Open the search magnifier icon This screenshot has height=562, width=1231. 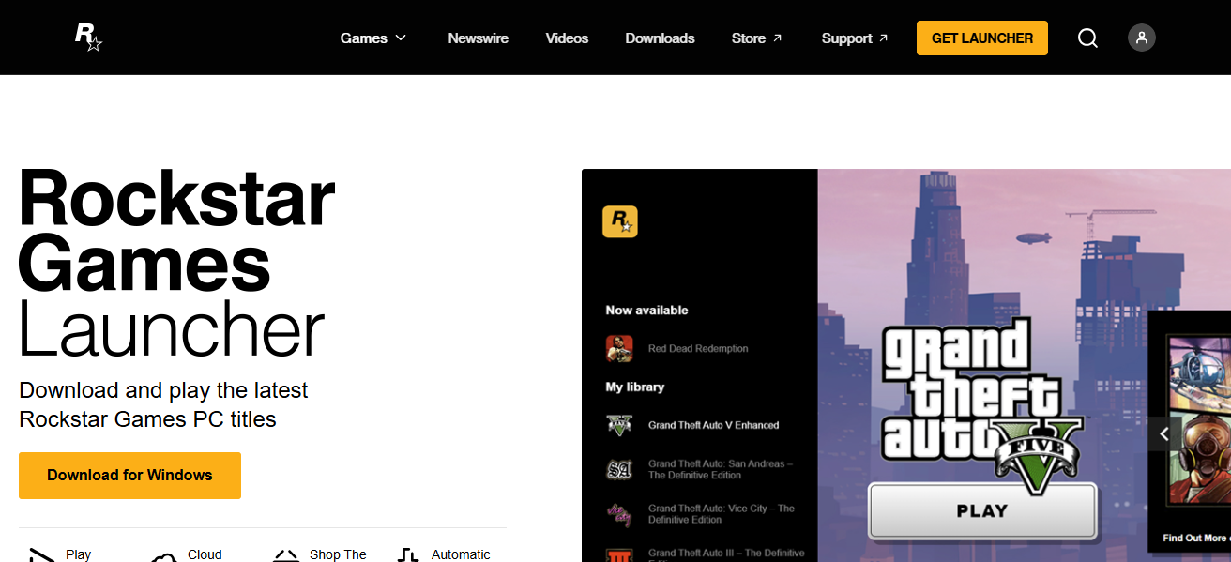click(1087, 38)
